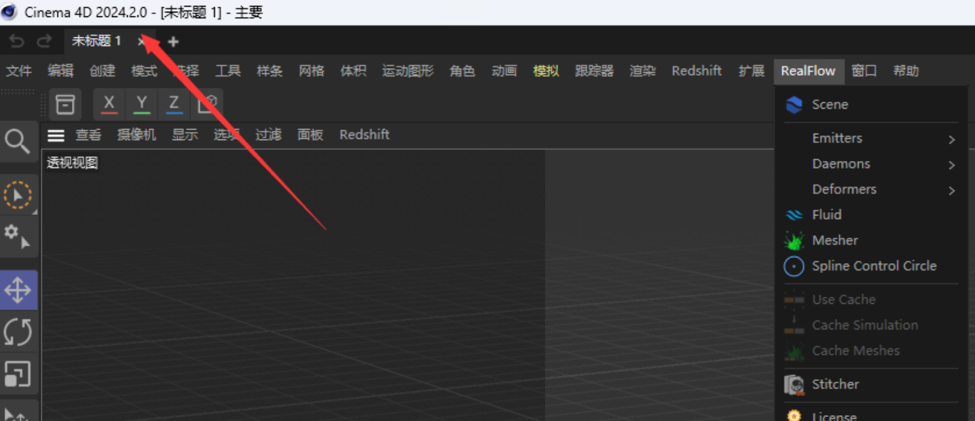Open the 渲染 menu

pos(642,71)
